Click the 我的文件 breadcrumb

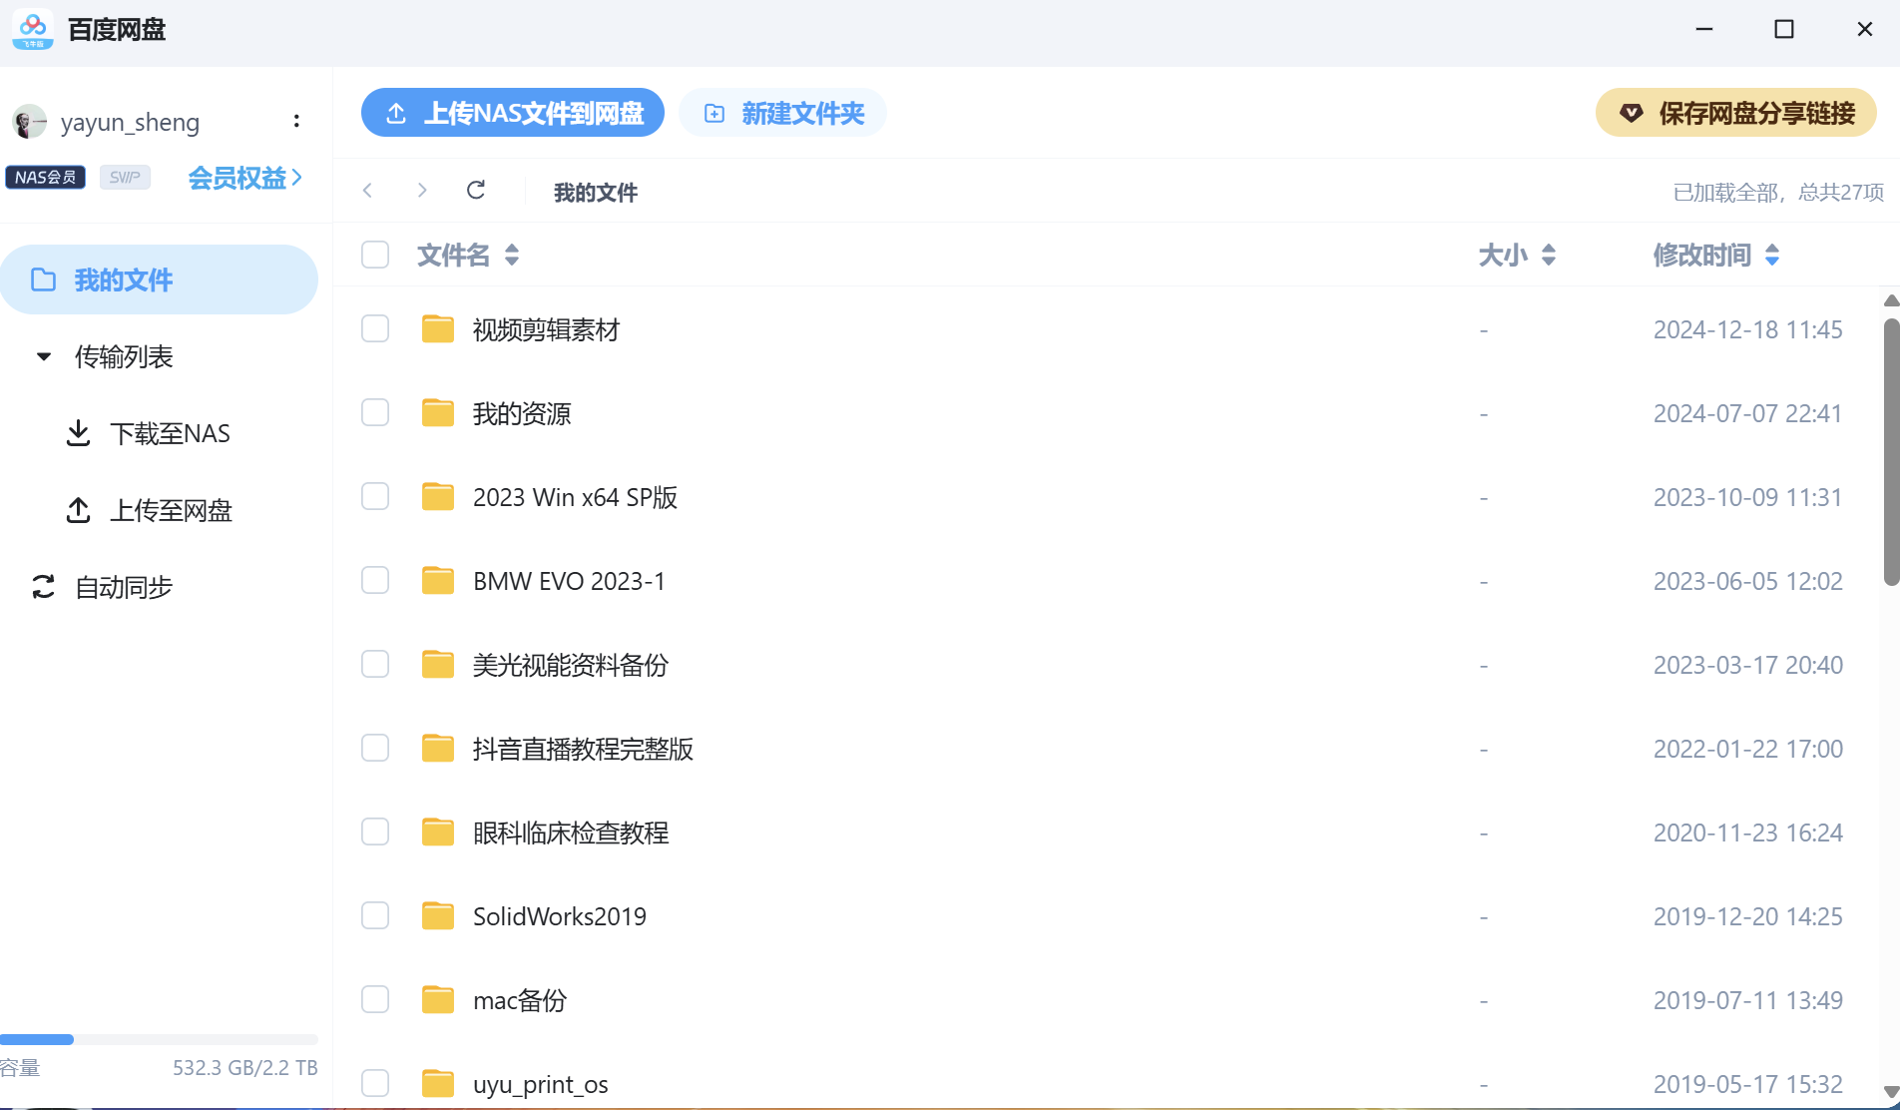(596, 192)
